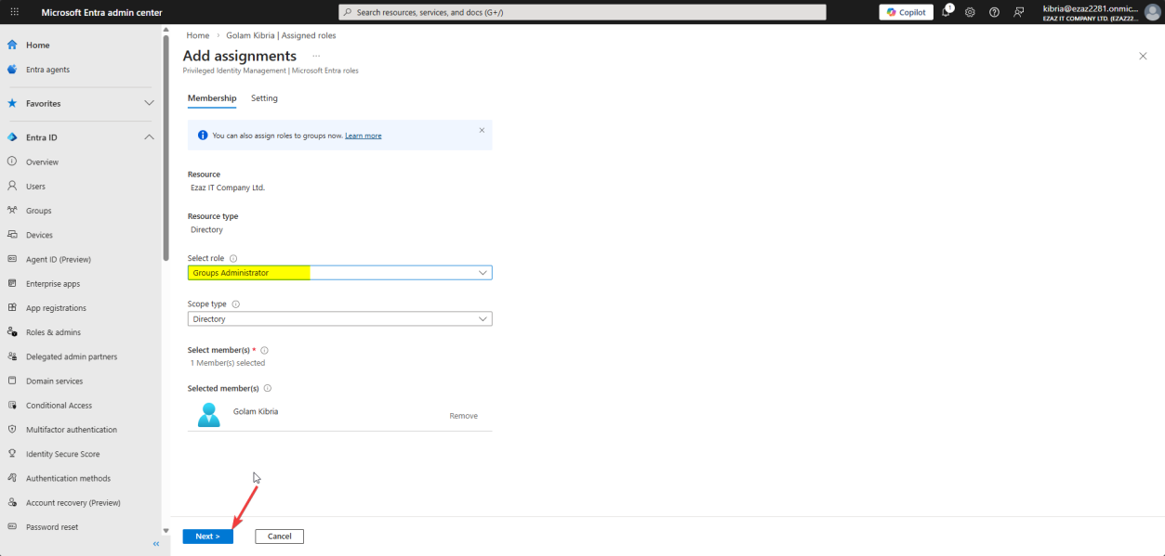Open Entra agents icon in sidebar
Image resolution: width=1165 pixels, height=556 pixels.
pyautogui.click(x=12, y=70)
